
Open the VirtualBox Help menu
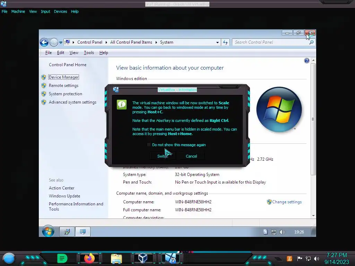(75, 11)
